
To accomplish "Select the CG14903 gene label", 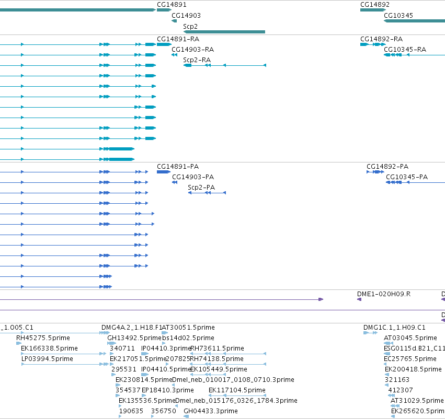I will click(186, 15).
